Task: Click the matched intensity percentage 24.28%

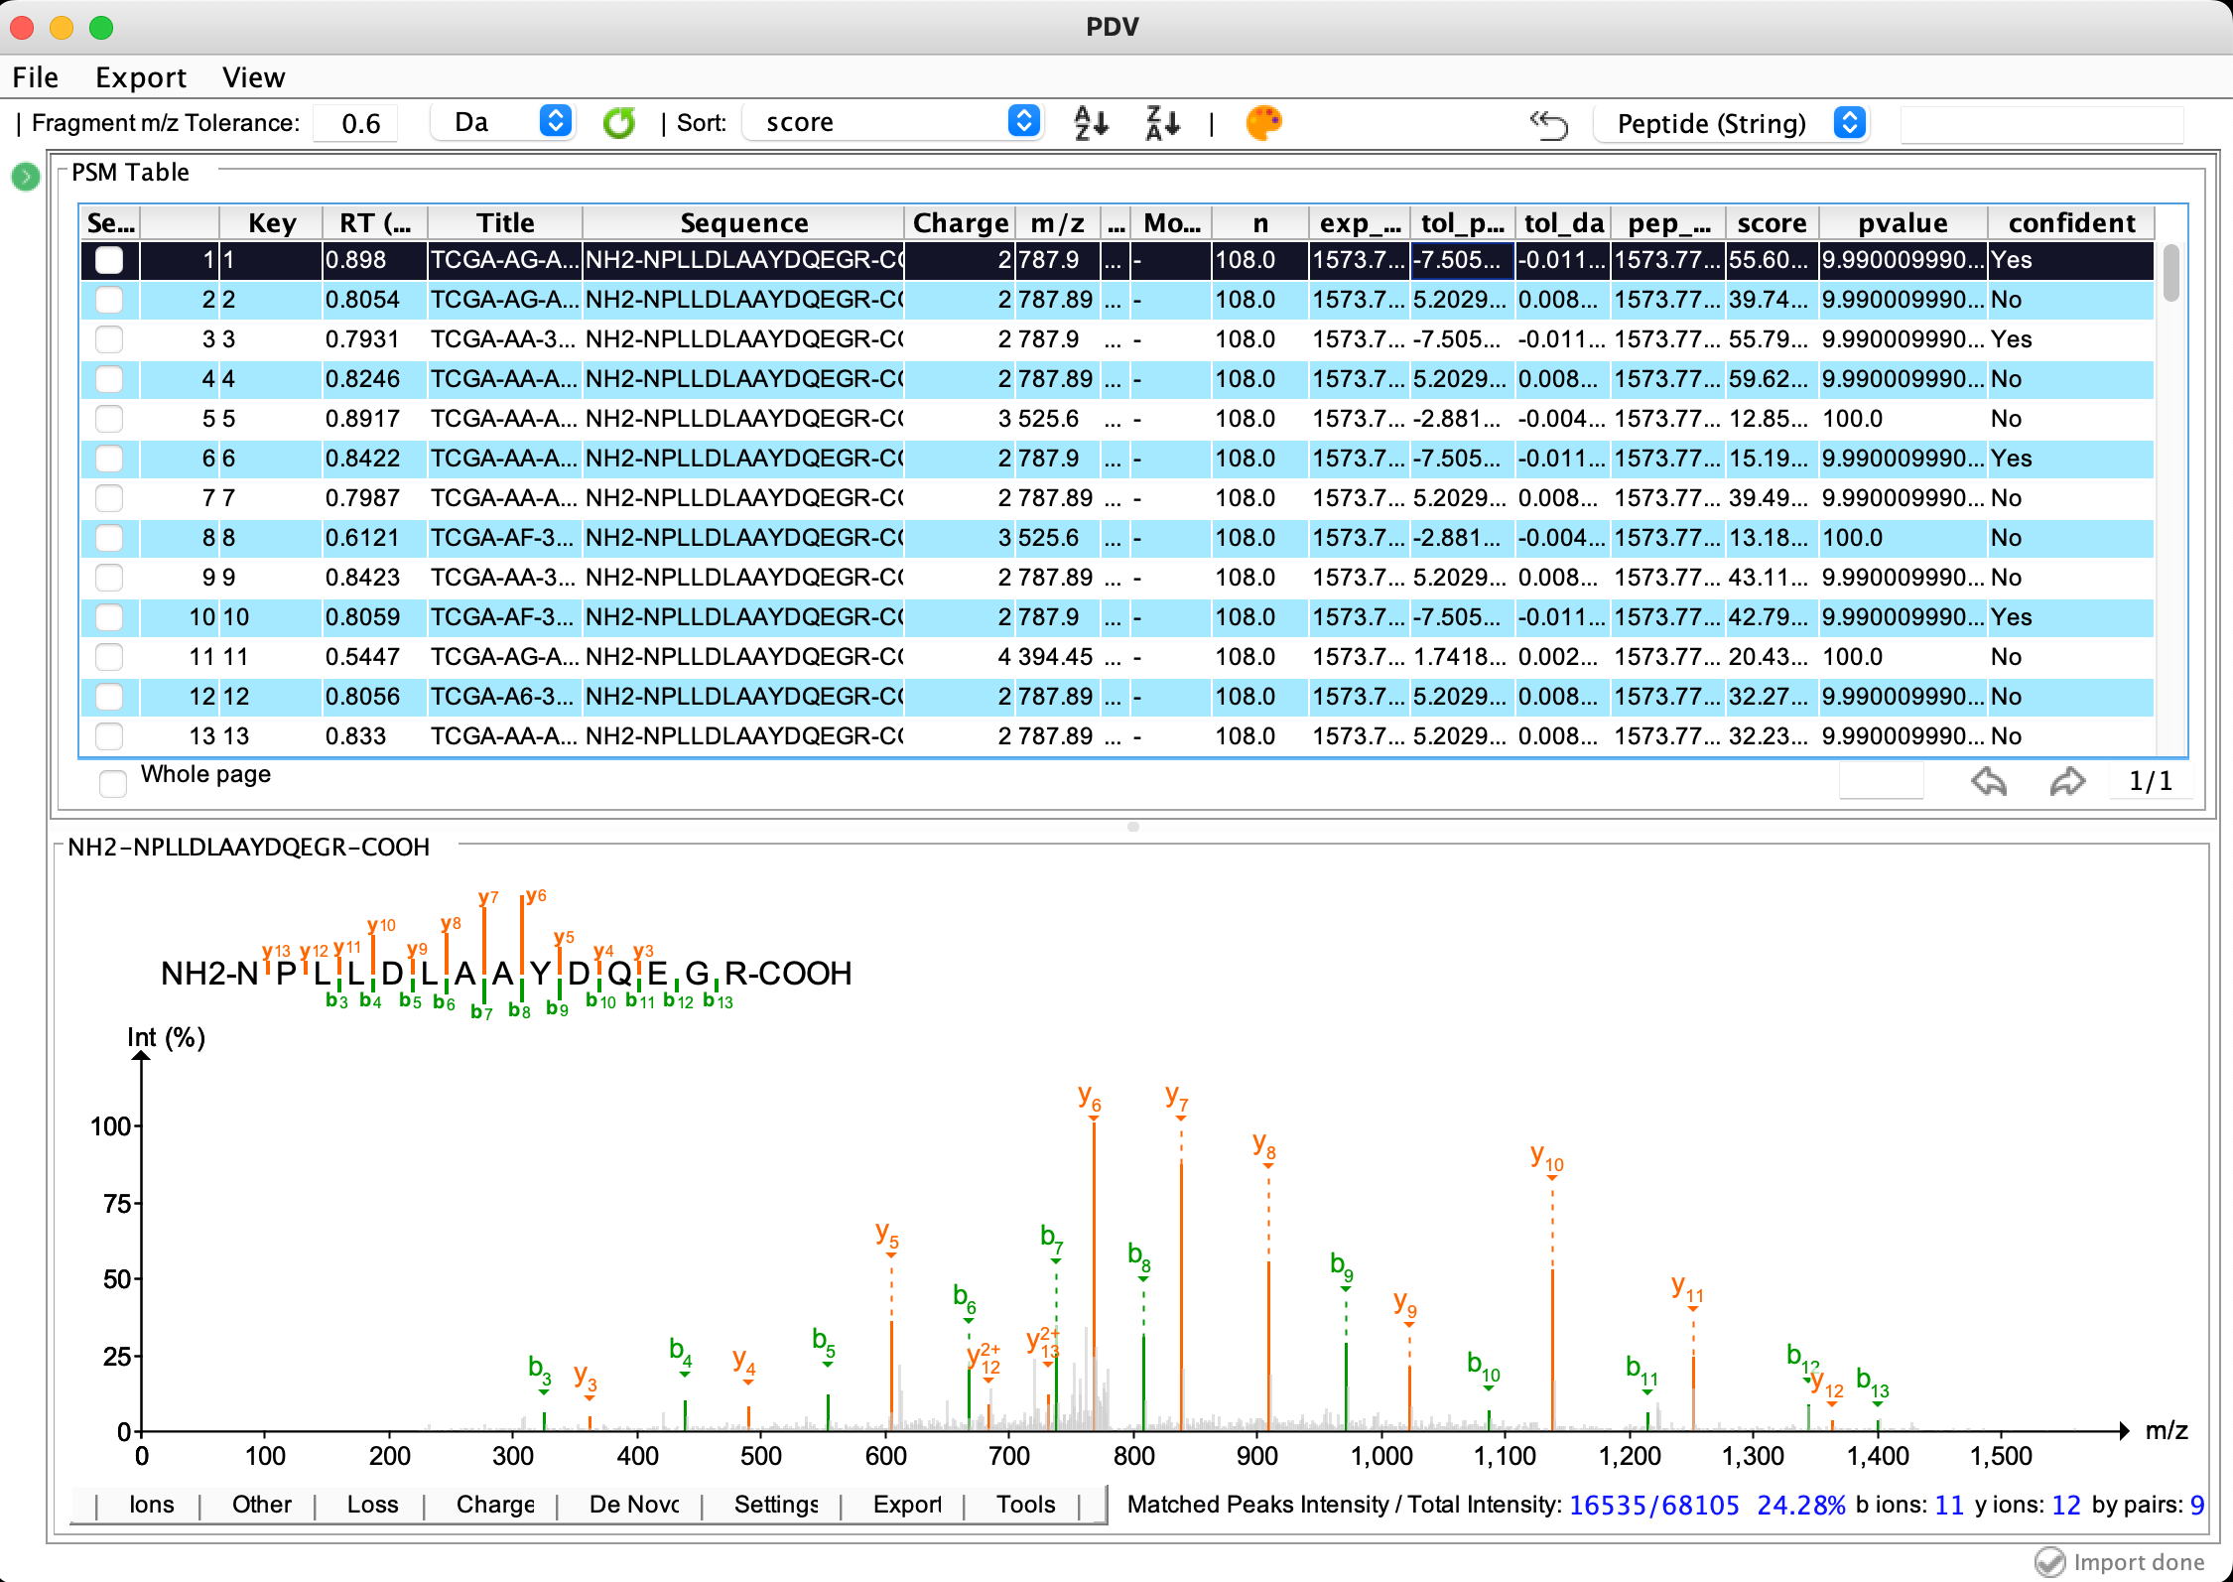Action: click(1801, 1506)
